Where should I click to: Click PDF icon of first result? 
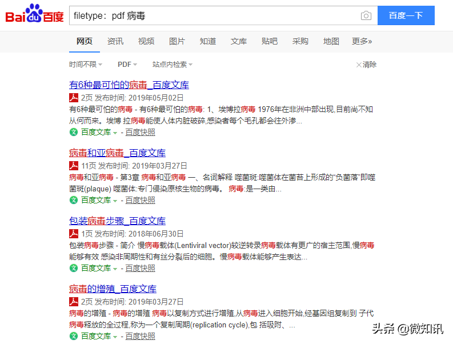74,98
